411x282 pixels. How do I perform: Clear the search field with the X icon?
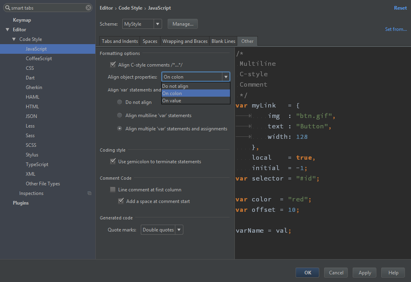click(88, 8)
